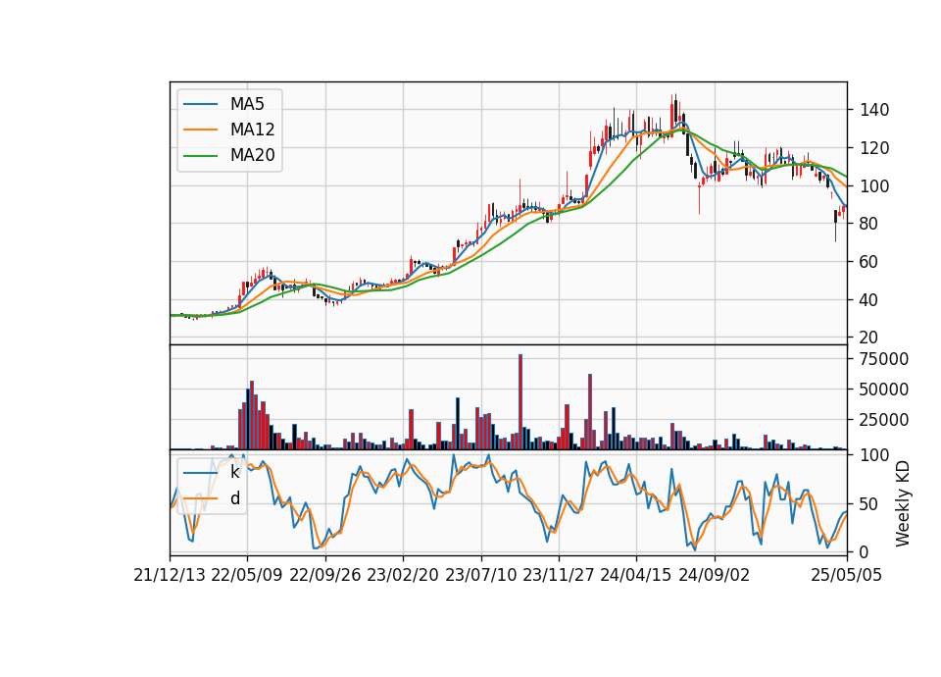Viewport: 941px width, 677px height.
Task: Click the 25000 volume axis label
Action: (884, 420)
